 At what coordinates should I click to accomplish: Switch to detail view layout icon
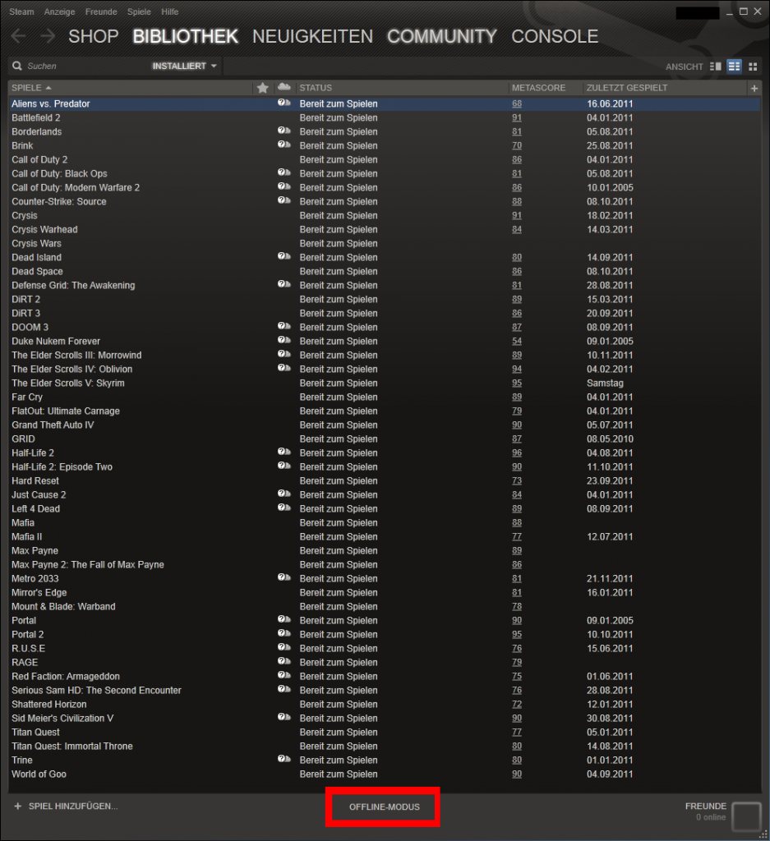715,66
